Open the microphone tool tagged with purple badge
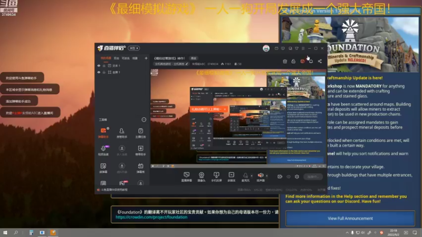This screenshot has height=237, width=422. [x=103, y=150]
